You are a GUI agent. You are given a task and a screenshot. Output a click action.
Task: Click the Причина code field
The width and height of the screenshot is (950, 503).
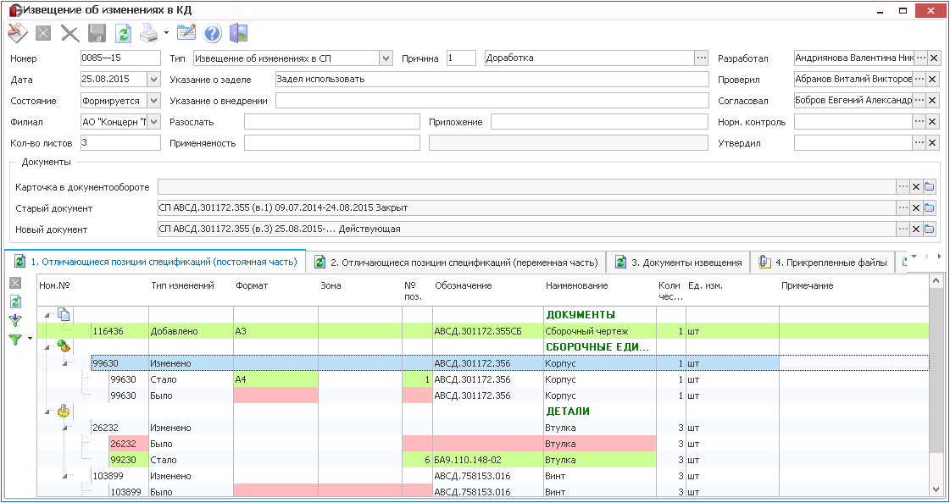click(x=462, y=58)
